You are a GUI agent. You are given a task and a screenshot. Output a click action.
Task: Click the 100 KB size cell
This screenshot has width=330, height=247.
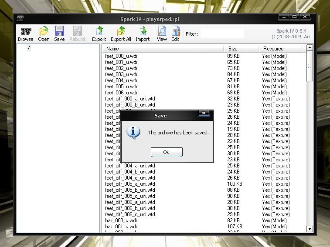point(235,184)
